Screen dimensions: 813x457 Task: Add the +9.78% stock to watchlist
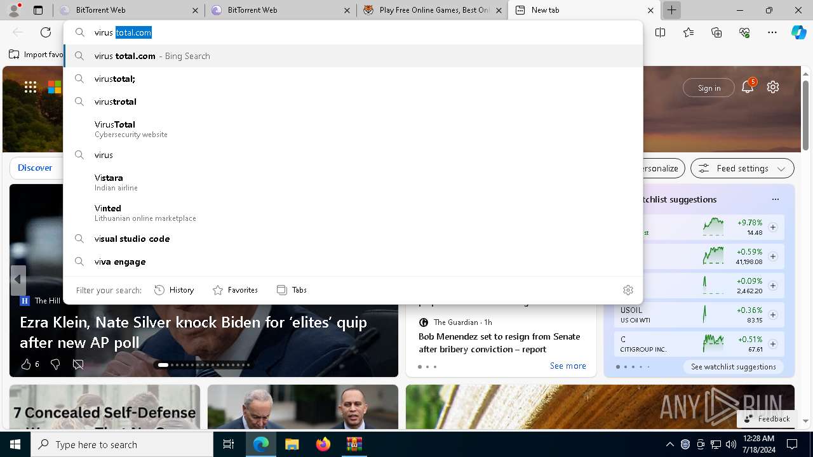(x=773, y=227)
